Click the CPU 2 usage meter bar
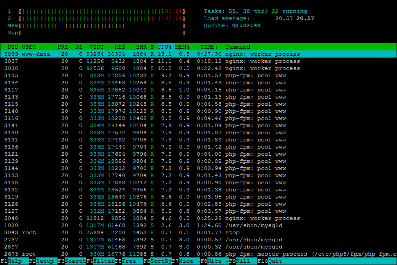Screen dimensions: 397x265 tap(102, 18)
